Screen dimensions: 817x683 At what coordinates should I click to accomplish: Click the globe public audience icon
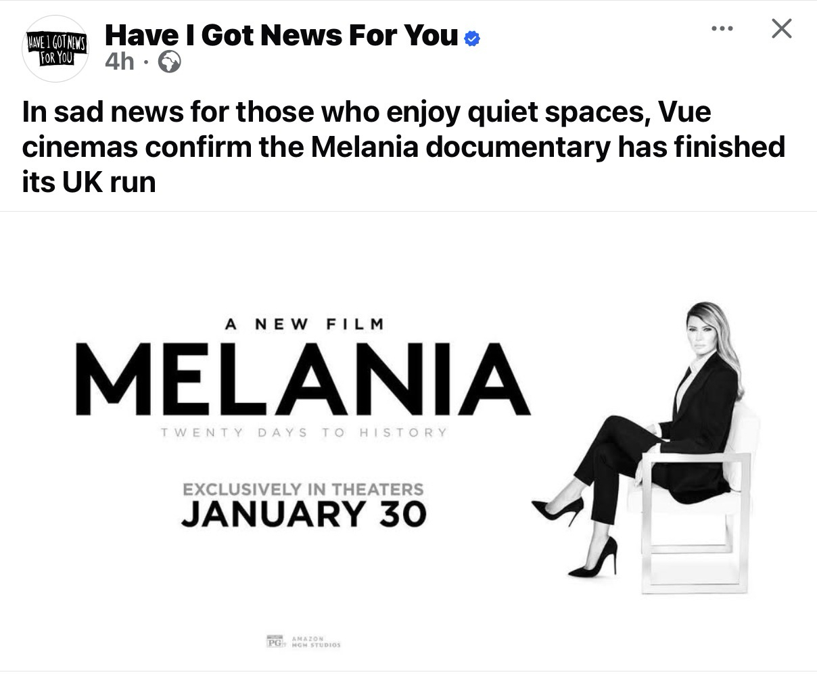click(169, 63)
